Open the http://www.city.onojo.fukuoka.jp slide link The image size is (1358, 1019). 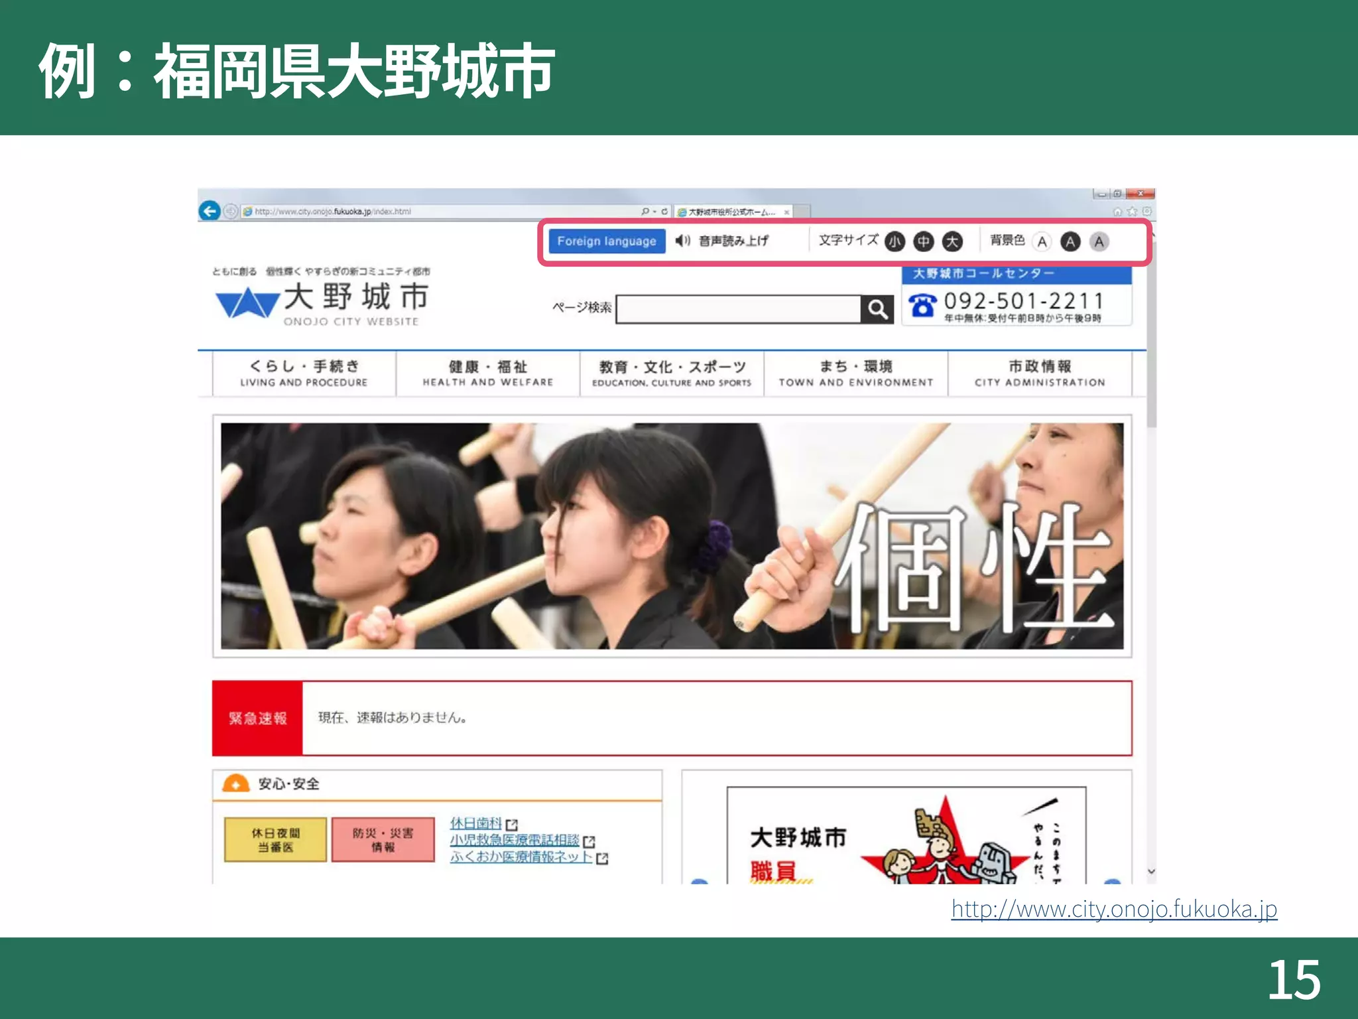pos(1114,908)
